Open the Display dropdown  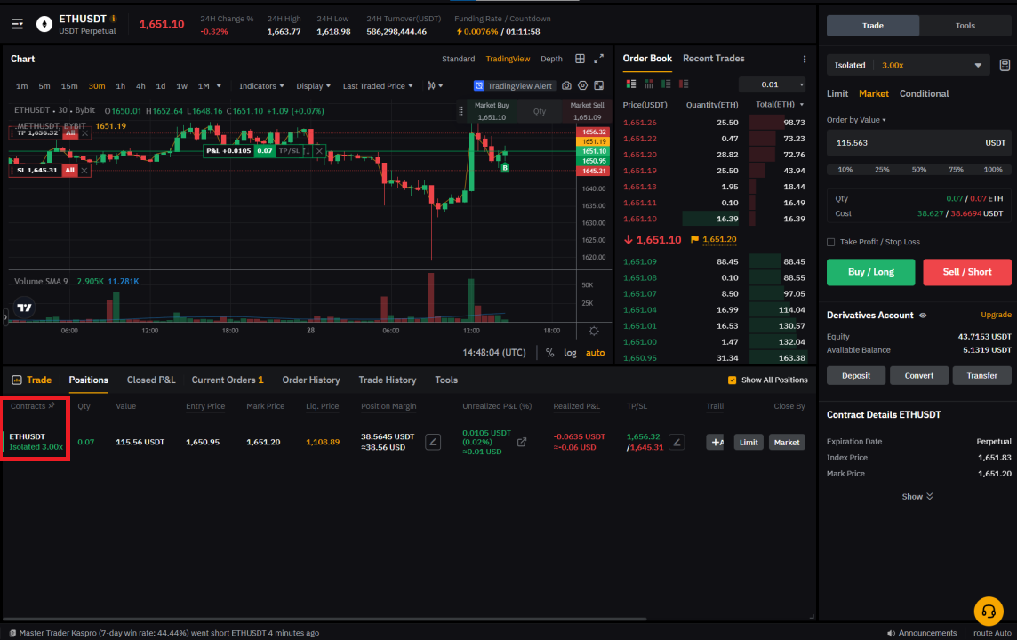pyautogui.click(x=313, y=85)
